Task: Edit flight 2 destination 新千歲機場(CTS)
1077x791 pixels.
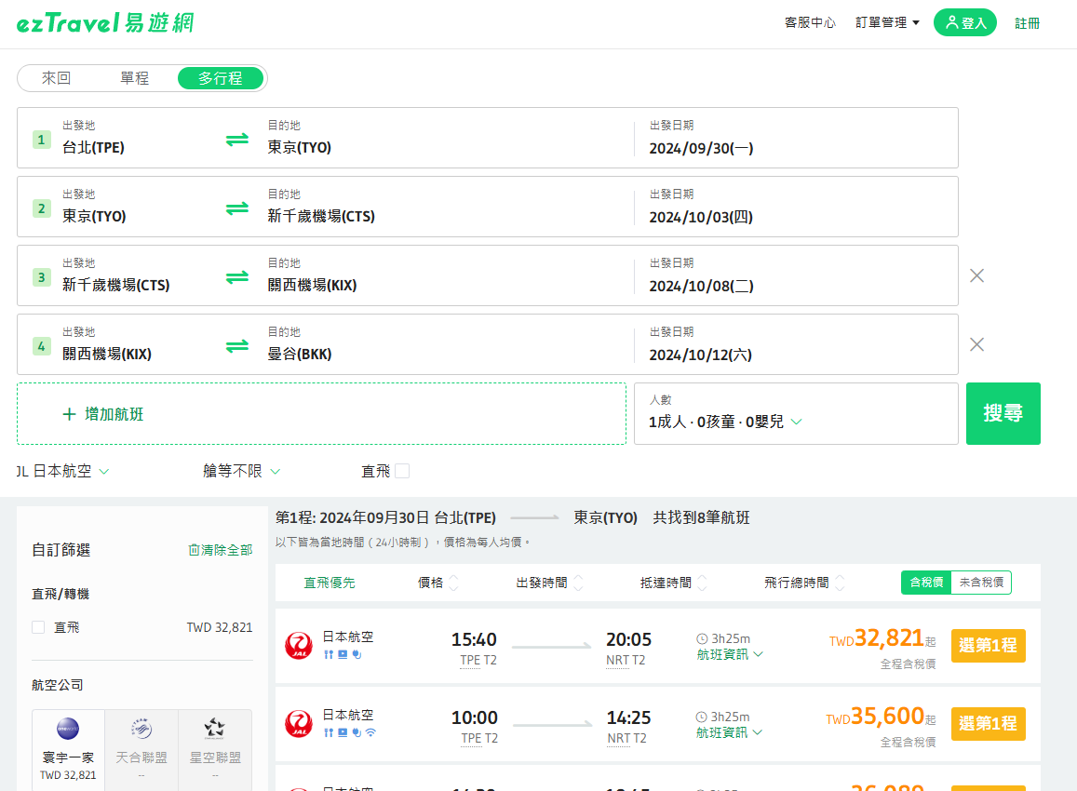Action: pyautogui.click(x=321, y=216)
